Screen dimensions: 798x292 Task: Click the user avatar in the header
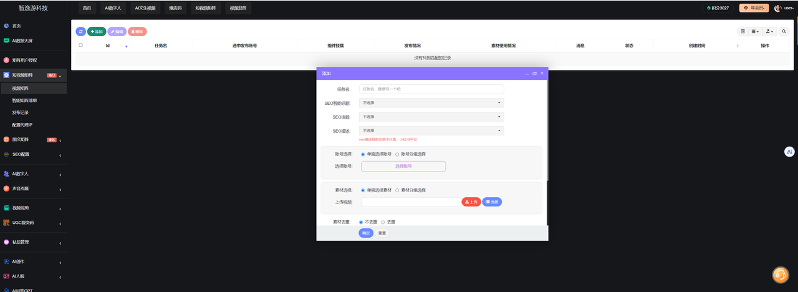[x=777, y=8]
